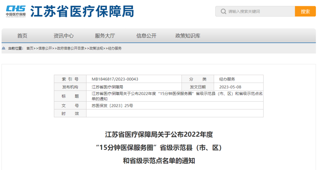Open the 政策知识库 navigation tab
The height and width of the screenshot is (170, 318).
[188, 36]
